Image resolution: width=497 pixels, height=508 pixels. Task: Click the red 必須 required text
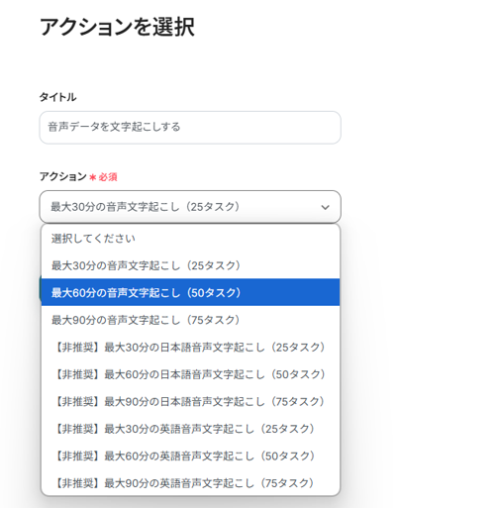coord(108,177)
